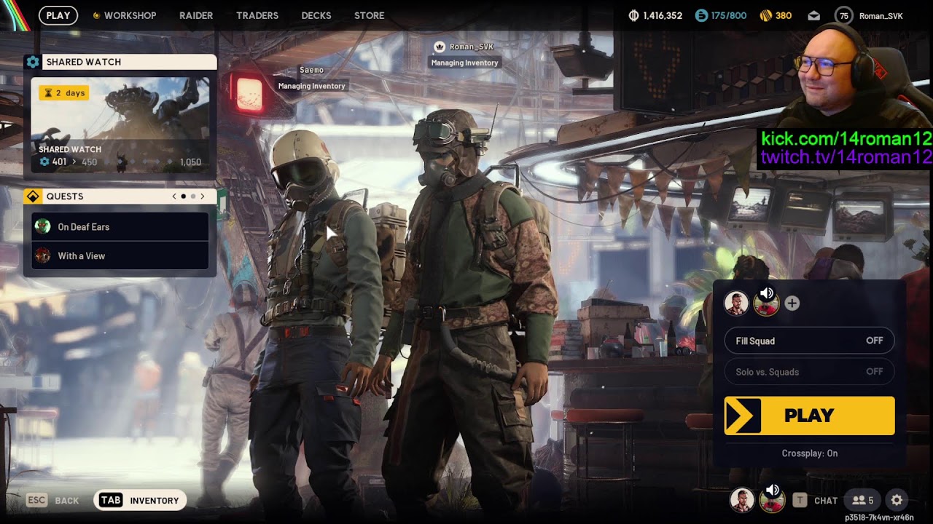Click the 380 gold value

click(x=784, y=15)
